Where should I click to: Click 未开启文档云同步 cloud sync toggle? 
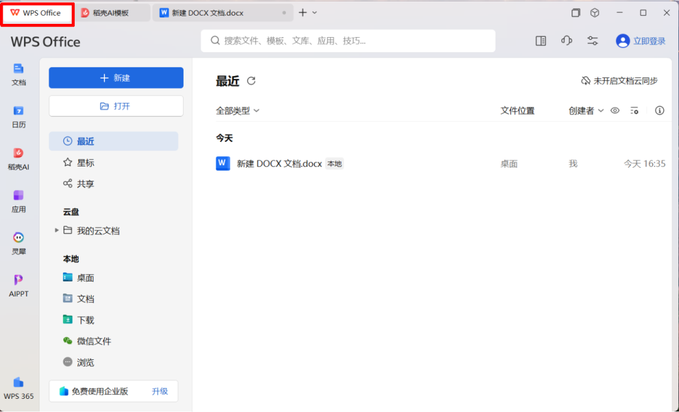619,81
